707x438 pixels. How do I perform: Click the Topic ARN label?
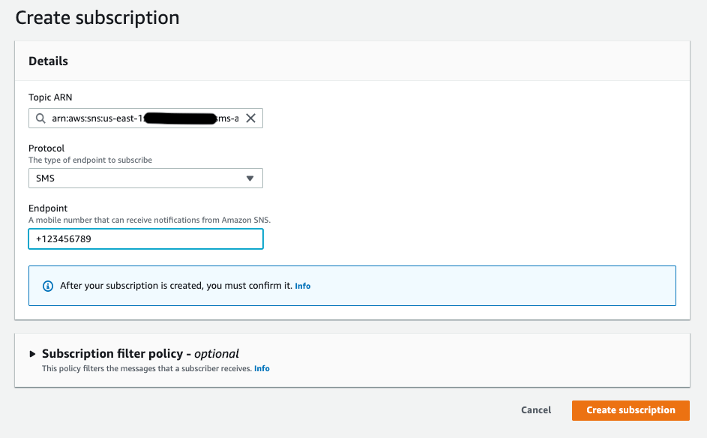click(x=48, y=97)
